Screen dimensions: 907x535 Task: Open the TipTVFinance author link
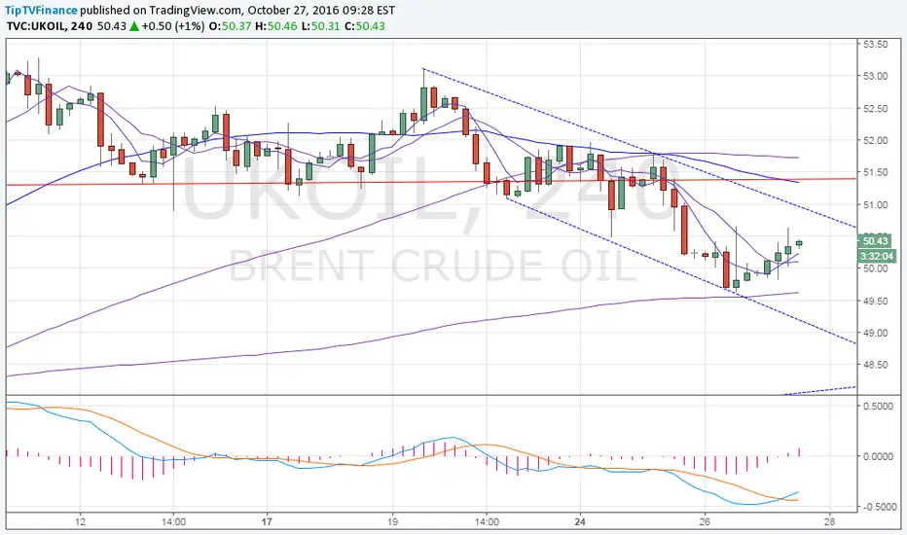pos(41,11)
